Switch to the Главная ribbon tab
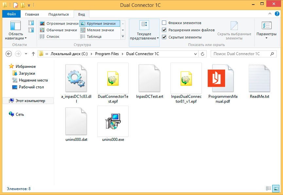This screenshot has height=195, width=283. click(x=32, y=14)
